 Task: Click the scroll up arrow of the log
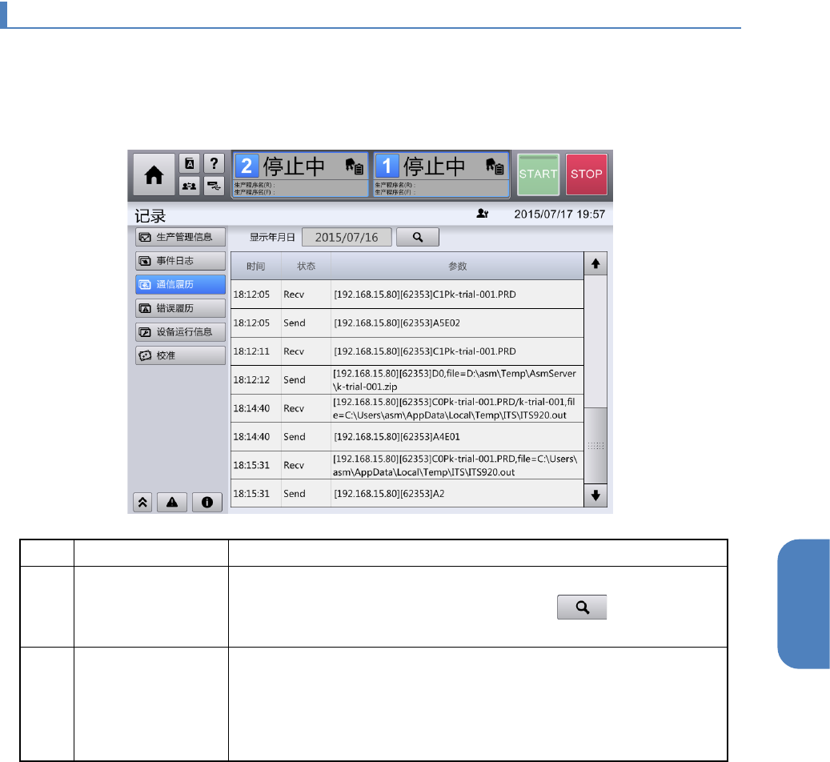pyautogui.click(x=595, y=263)
